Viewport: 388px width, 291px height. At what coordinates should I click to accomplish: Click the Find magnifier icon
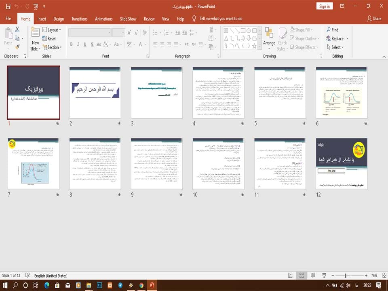click(329, 30)
